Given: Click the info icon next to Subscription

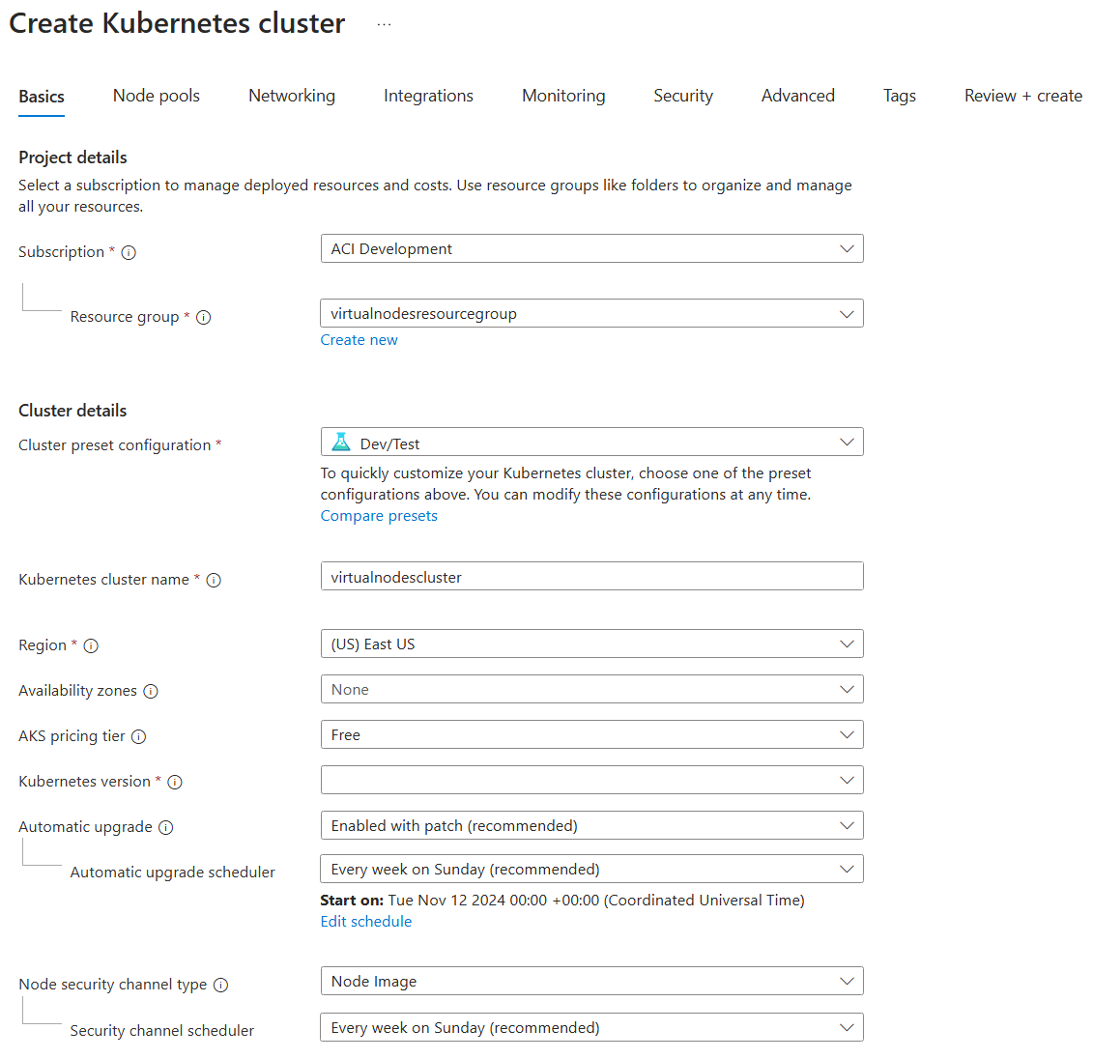Looking at the screenshot, I should (129, 252).
